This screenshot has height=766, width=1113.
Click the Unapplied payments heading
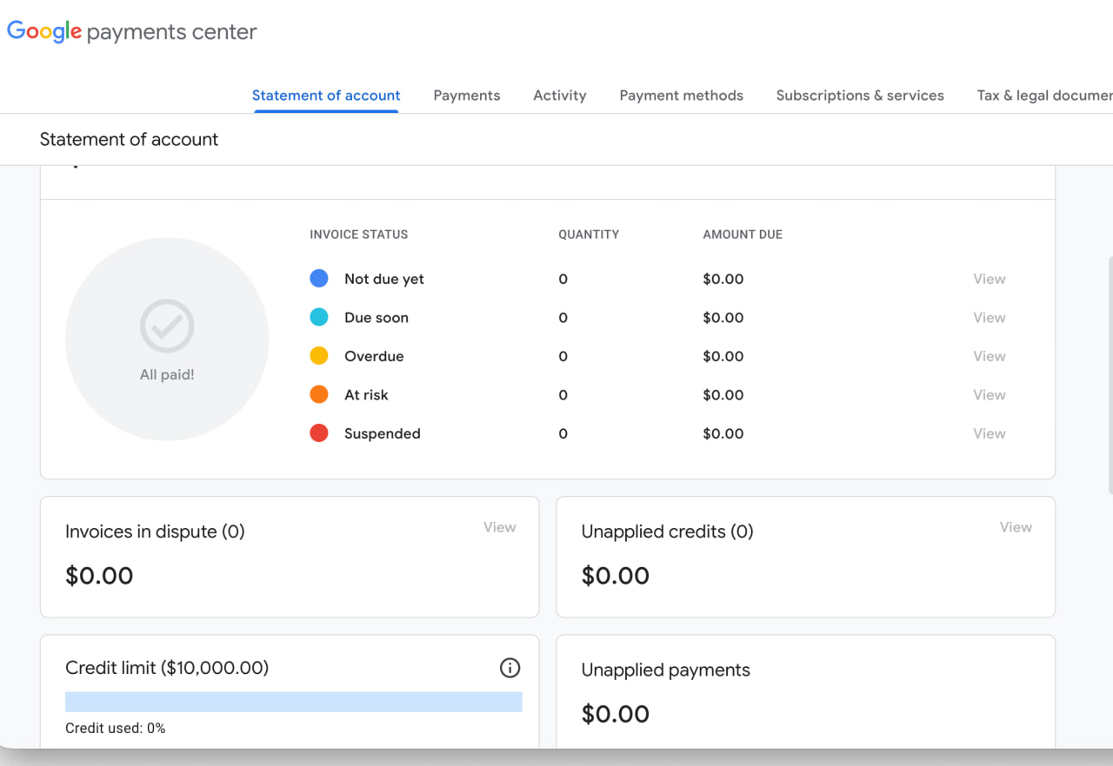[665, 670]
